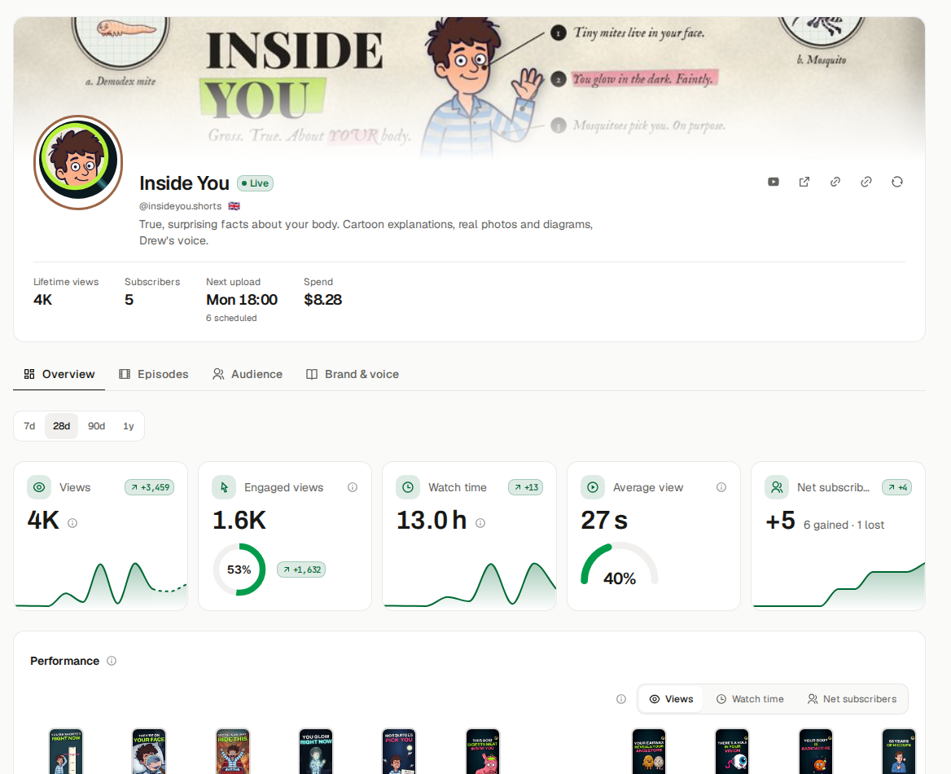Open the acid digests meat episode thumbnail
The image size is (951, 774).
coord(483,751)
